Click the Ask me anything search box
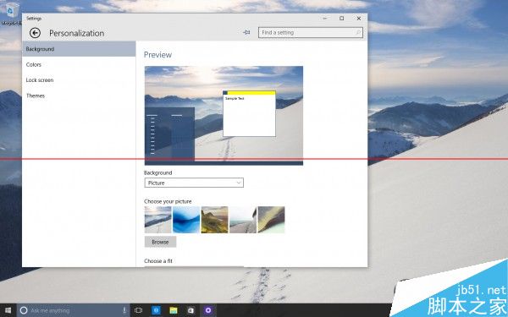The height and width of the screenshot is (317, 508). click(x=74, y=310)
